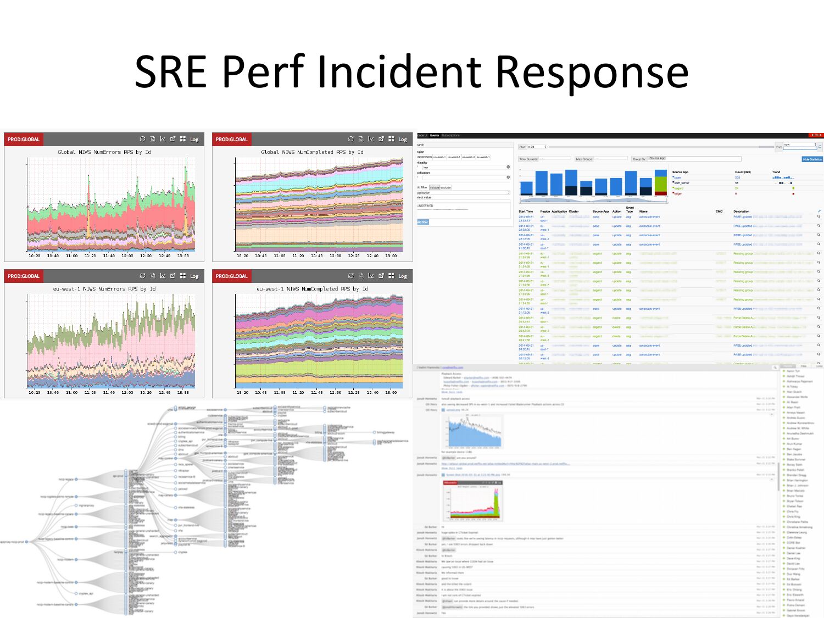Click grid view icon on eu-west-1 NumCompleted panel
This screenshot has width=824, height=618.
point(391,276)
